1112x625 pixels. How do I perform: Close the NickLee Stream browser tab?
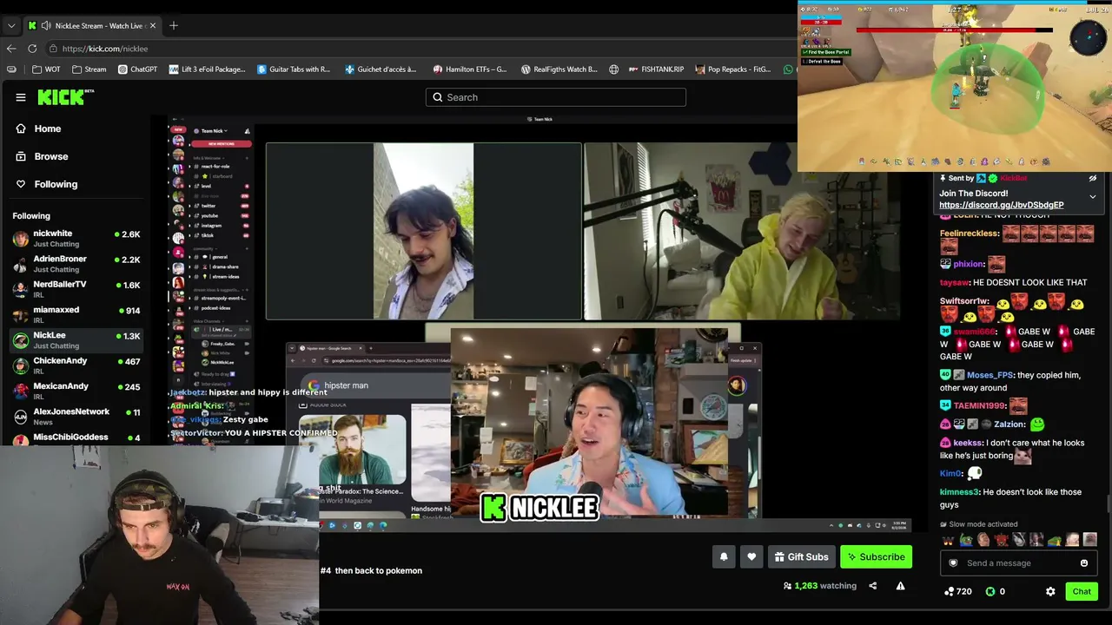tap(153, 25)
